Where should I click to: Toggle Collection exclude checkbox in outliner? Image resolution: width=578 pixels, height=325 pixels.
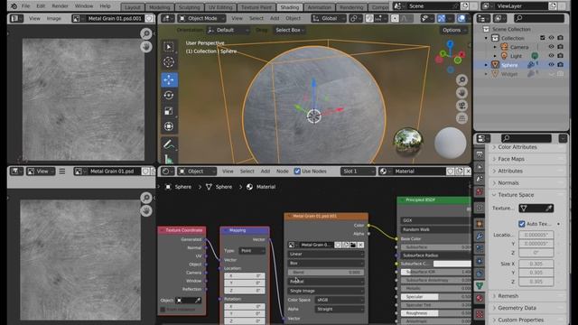(542, 38)
